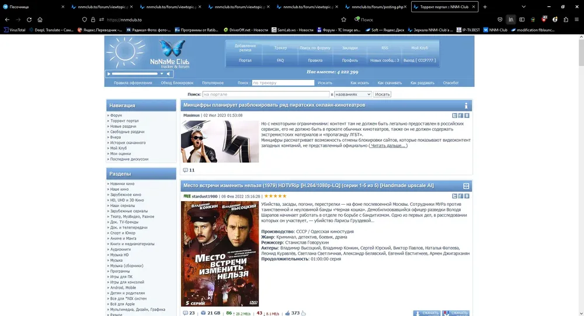Open the RSS menu item

click(x=385, y=48)
